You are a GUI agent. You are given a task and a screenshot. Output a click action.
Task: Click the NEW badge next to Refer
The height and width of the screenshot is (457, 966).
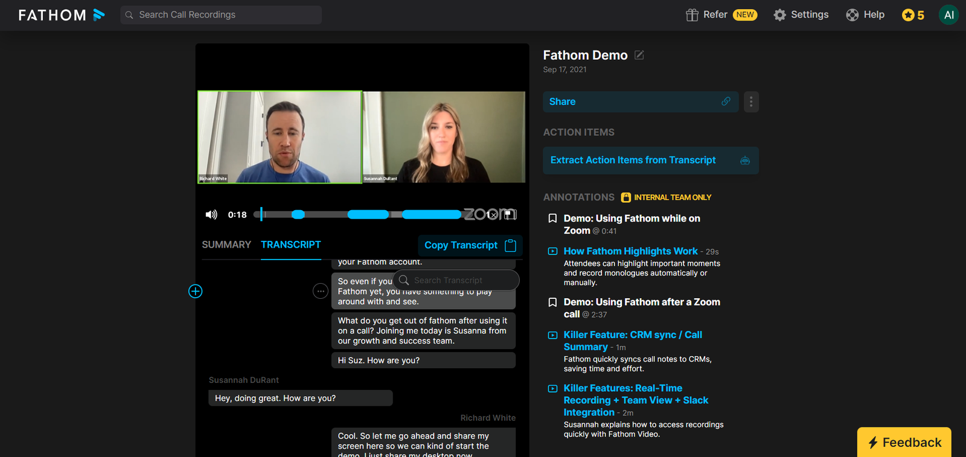[x=745, y=15]
